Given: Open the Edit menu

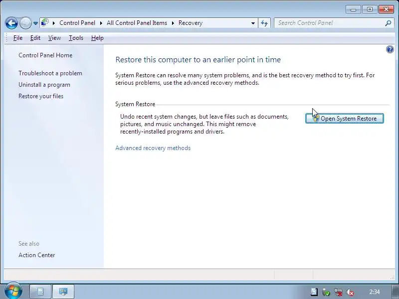Looking at the screenshot, I should (x=35, y=38).
